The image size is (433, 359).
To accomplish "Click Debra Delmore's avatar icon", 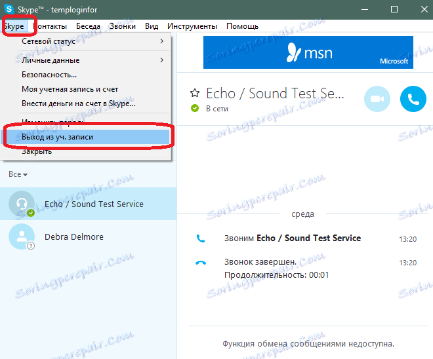I will [x=22, y=236].
